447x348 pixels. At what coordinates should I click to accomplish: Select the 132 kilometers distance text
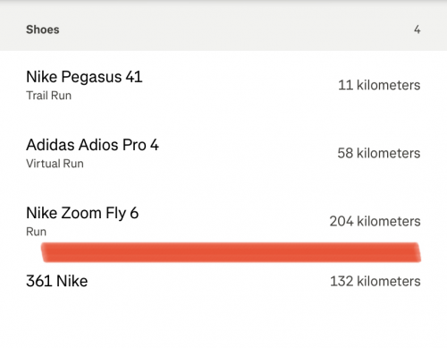click(x=375, y=281)
